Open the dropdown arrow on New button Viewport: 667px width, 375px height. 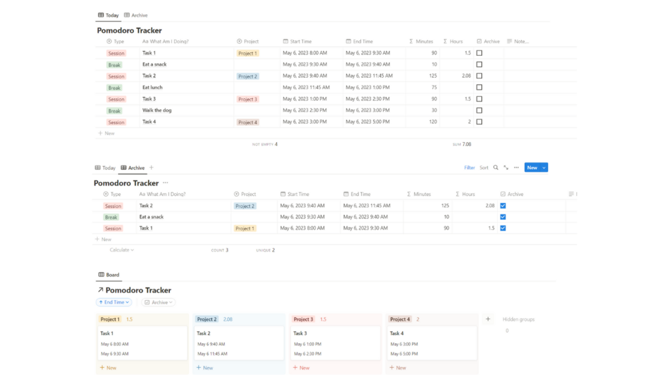[544, 167]
